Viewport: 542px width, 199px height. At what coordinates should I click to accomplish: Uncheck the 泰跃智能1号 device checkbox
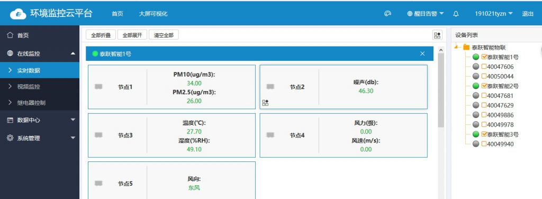pyautogui.click(x=484, y=57)
